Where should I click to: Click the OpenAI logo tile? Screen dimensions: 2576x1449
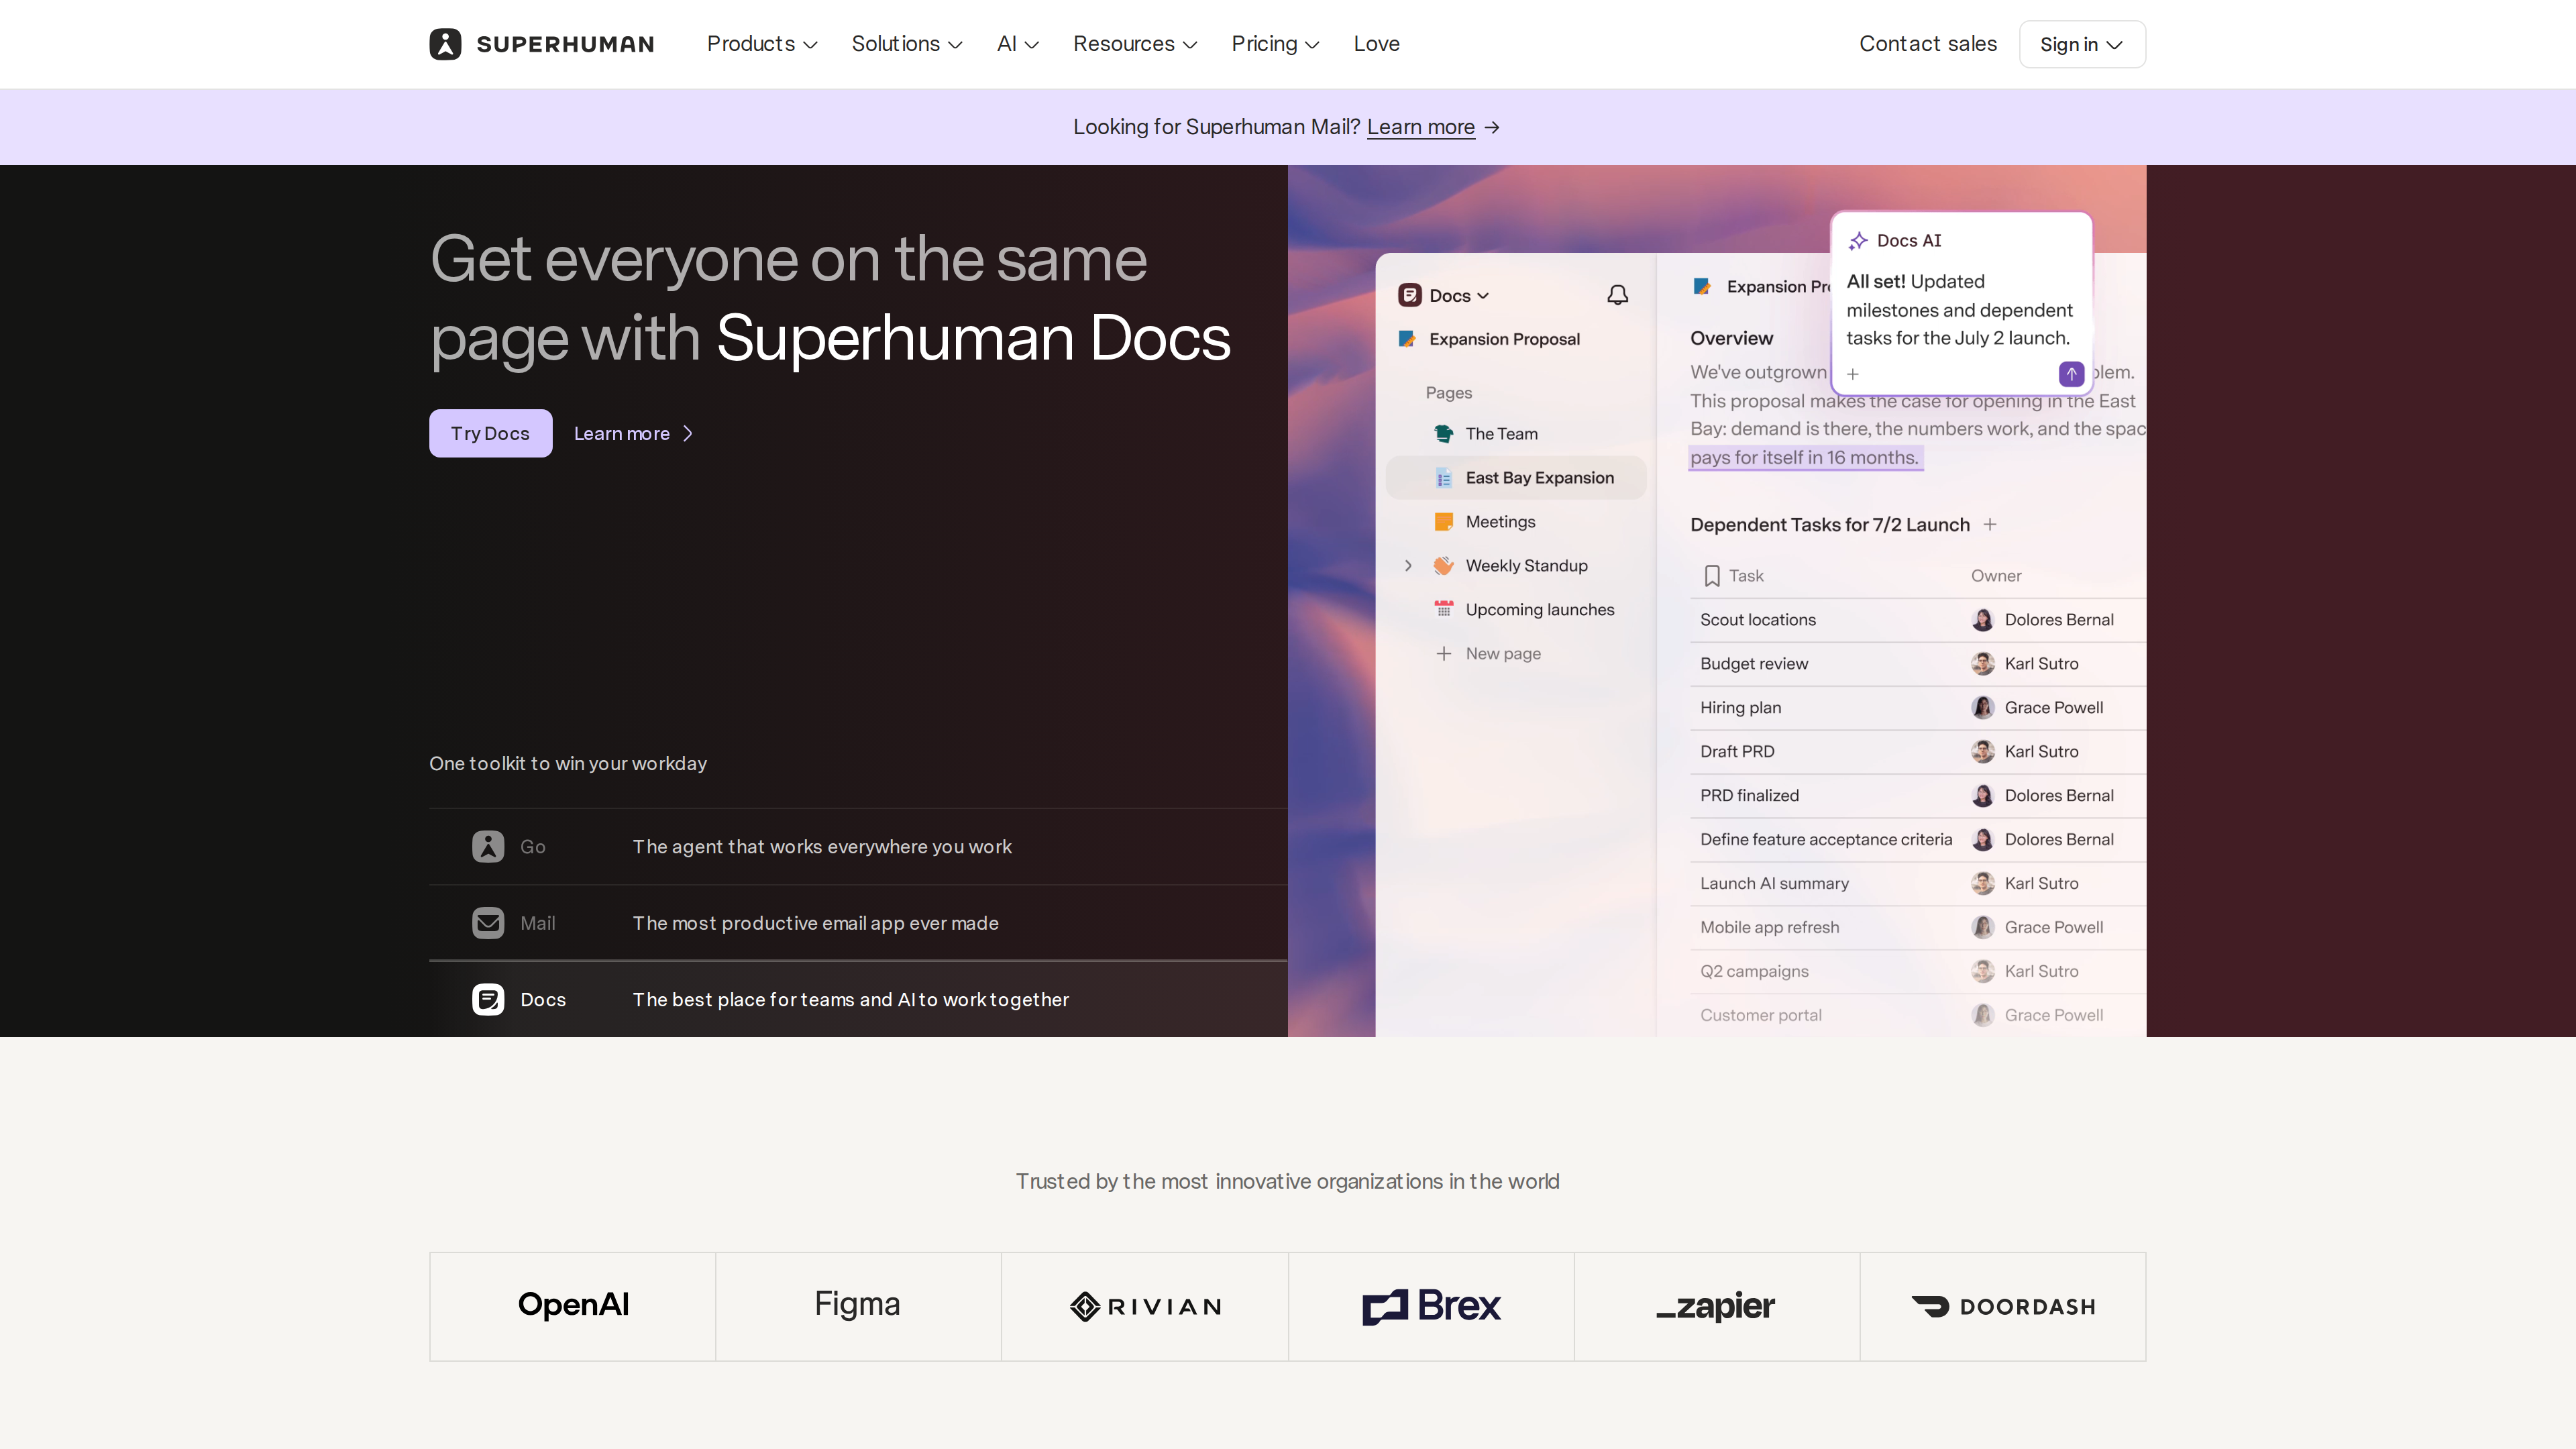click(x=573, y=1306)
